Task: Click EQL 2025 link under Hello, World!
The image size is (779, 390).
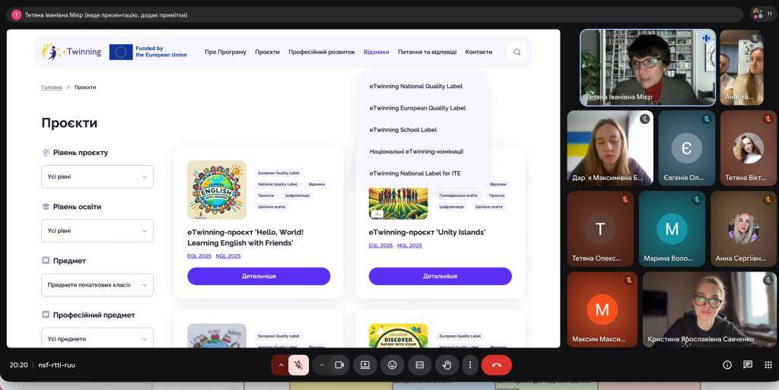Action: pos(199,256)
